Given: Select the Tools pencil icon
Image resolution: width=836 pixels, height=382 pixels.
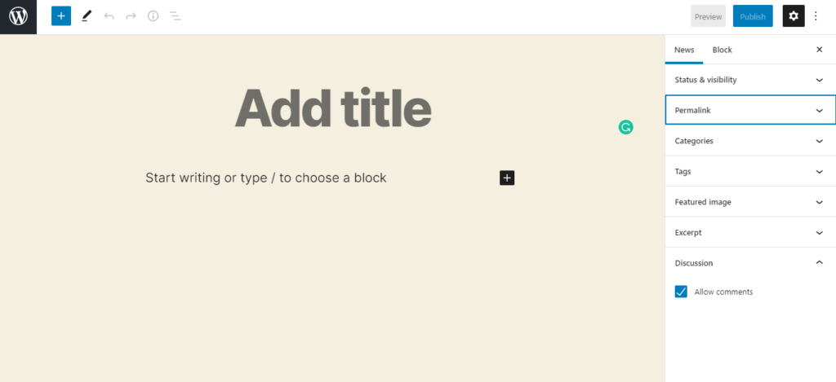Looking at the screenshot, I should pos(87,16).
